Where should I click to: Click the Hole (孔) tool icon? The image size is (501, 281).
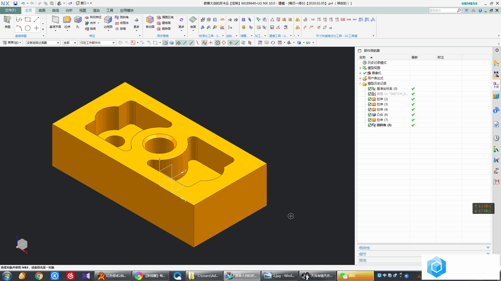pyautogui.click(x=77, y=20)
